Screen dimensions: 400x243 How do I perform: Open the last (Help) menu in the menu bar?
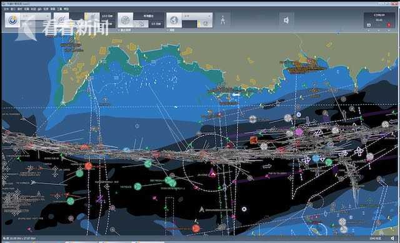coord(66,9)
